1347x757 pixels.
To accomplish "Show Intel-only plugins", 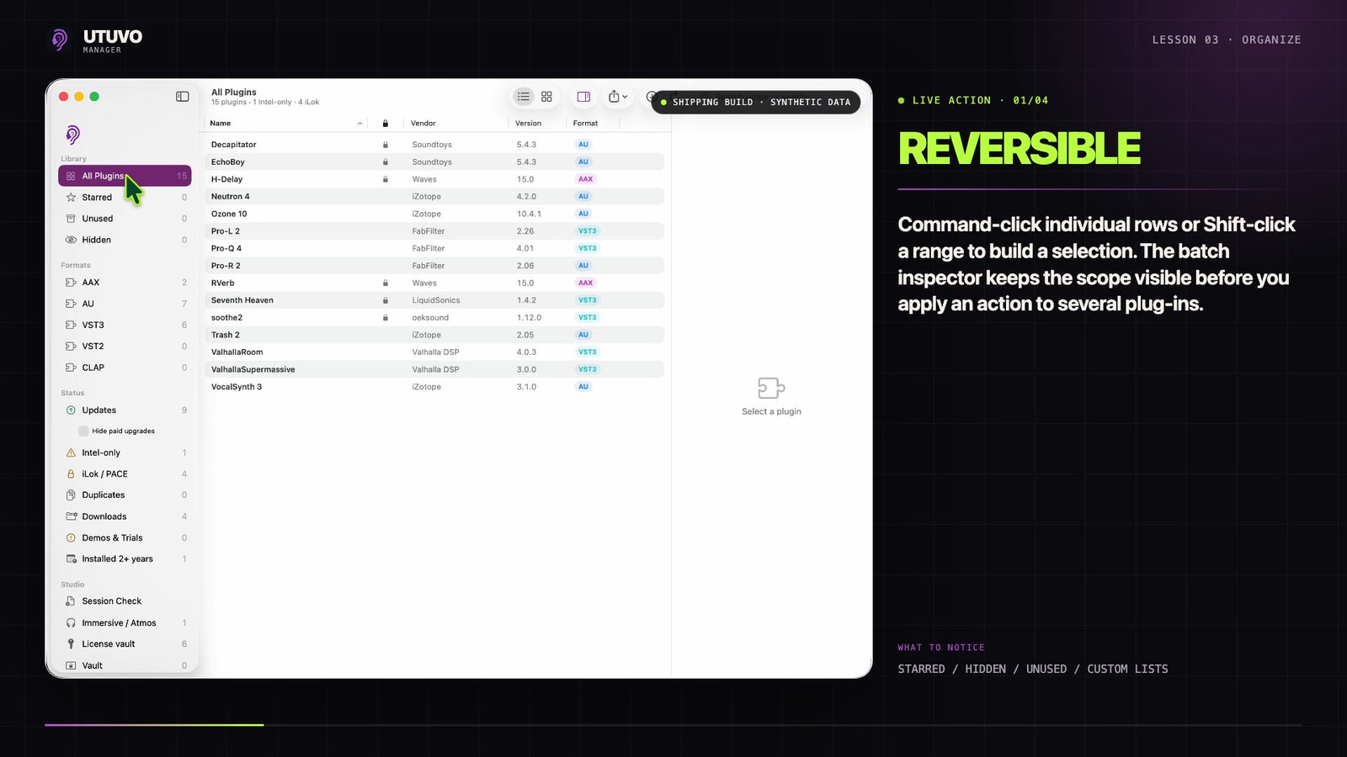I will [125, 453].
